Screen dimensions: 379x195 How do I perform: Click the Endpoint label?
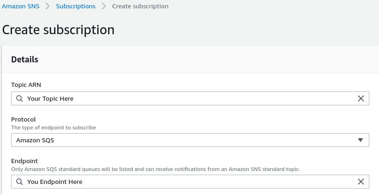24,161
